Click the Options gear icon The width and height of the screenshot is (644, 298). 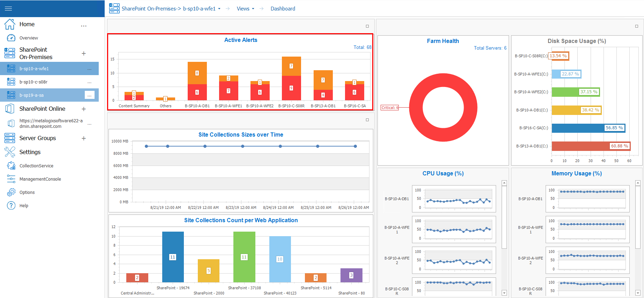11,192
